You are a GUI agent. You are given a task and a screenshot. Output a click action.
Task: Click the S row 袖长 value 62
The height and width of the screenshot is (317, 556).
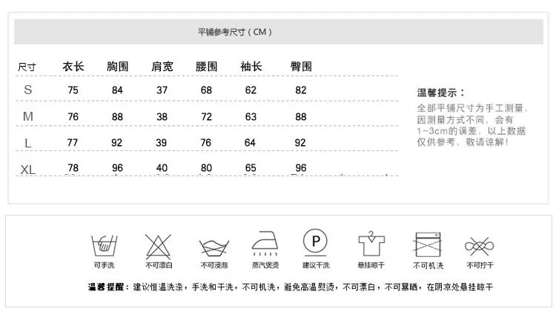[251, 90]
